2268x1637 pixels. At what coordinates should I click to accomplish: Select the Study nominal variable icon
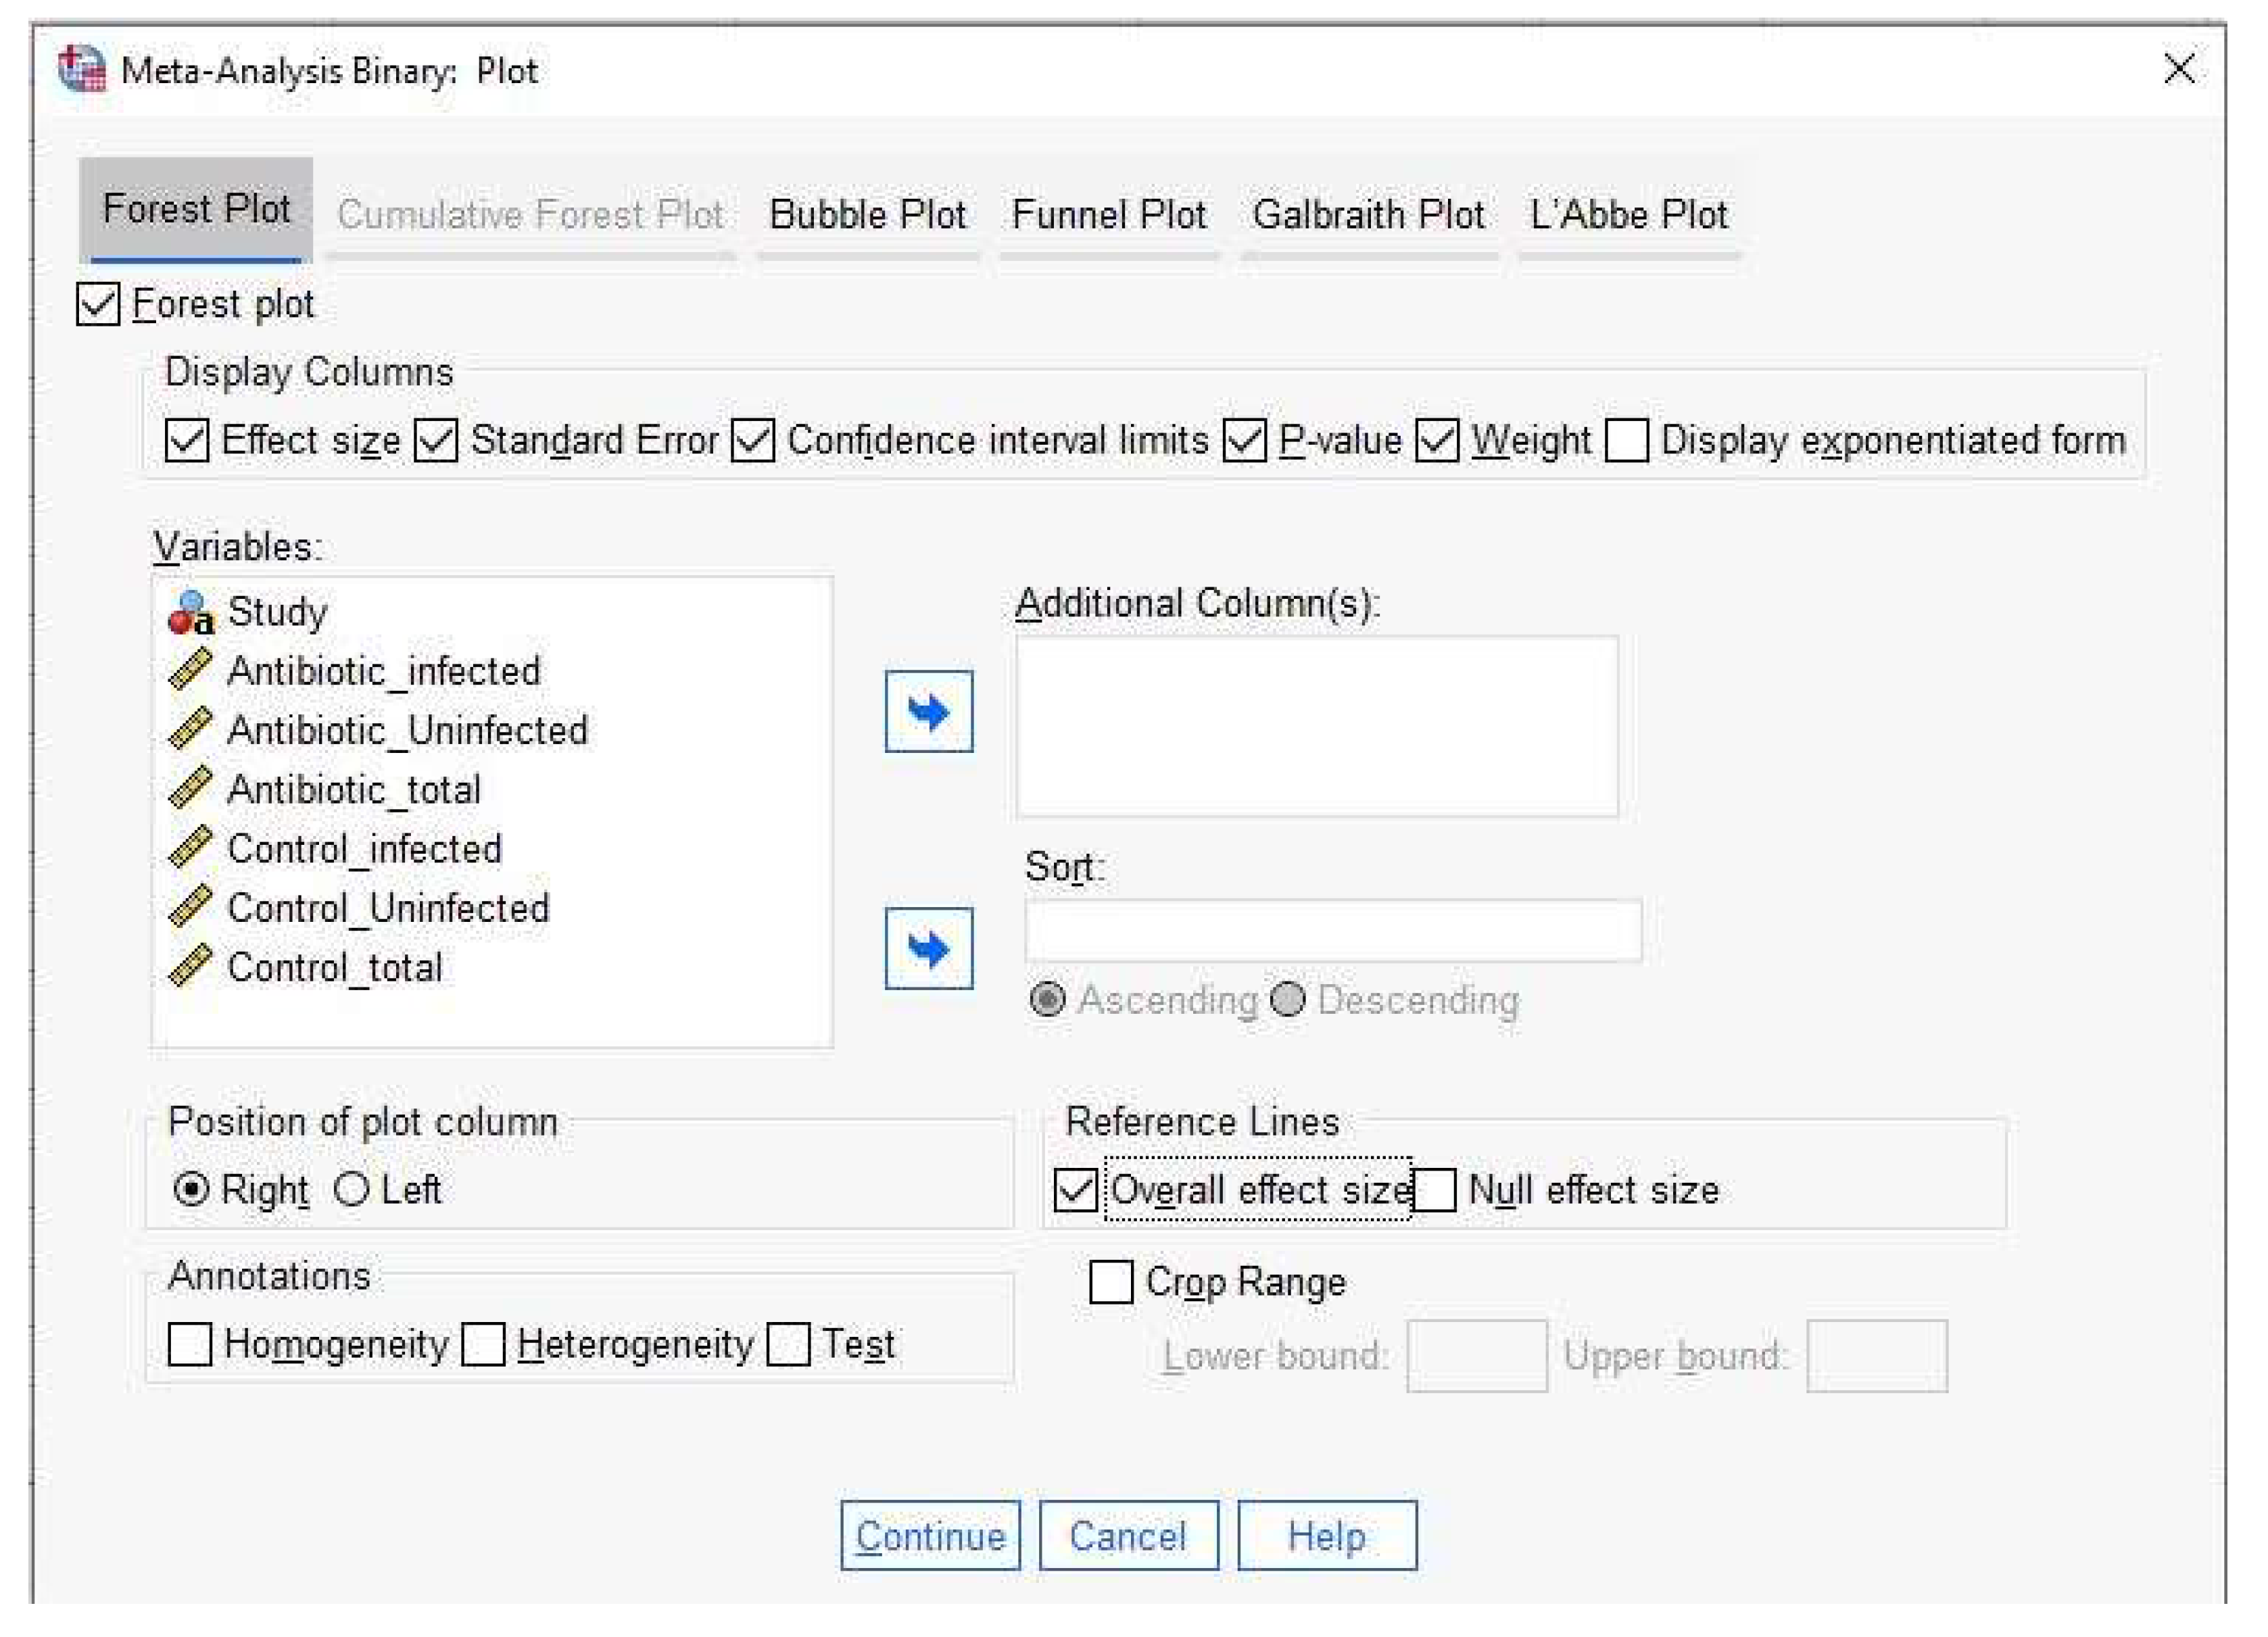tap(190, 612)
